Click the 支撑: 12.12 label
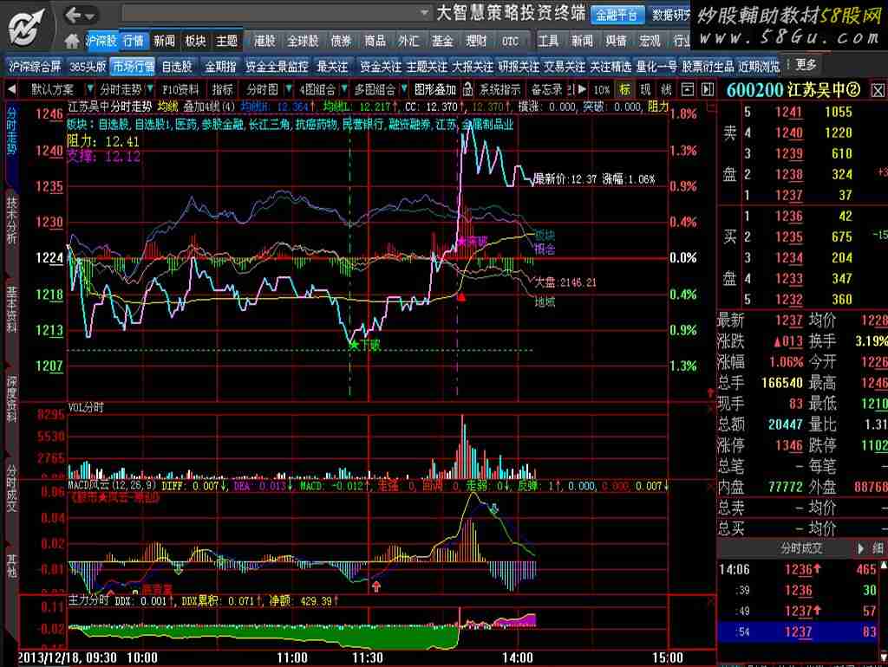Screen dimensions: 888x667 [103, 156]
